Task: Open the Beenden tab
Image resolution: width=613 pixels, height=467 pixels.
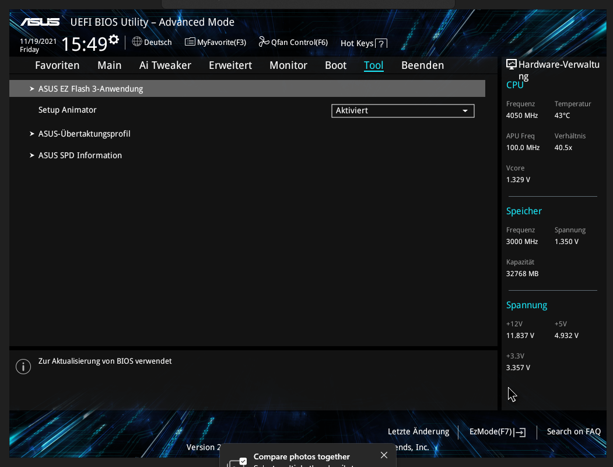Action: click(x=423, y=65)
